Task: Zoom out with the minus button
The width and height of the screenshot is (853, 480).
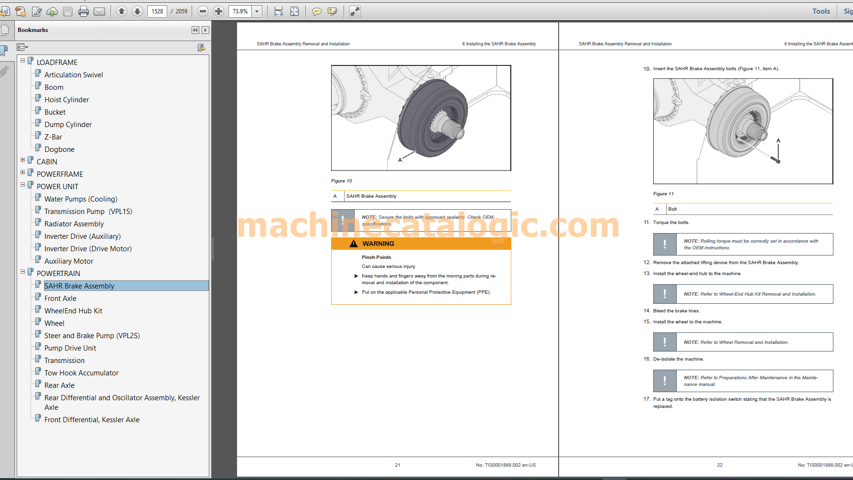Action: (x=203, y=11)
